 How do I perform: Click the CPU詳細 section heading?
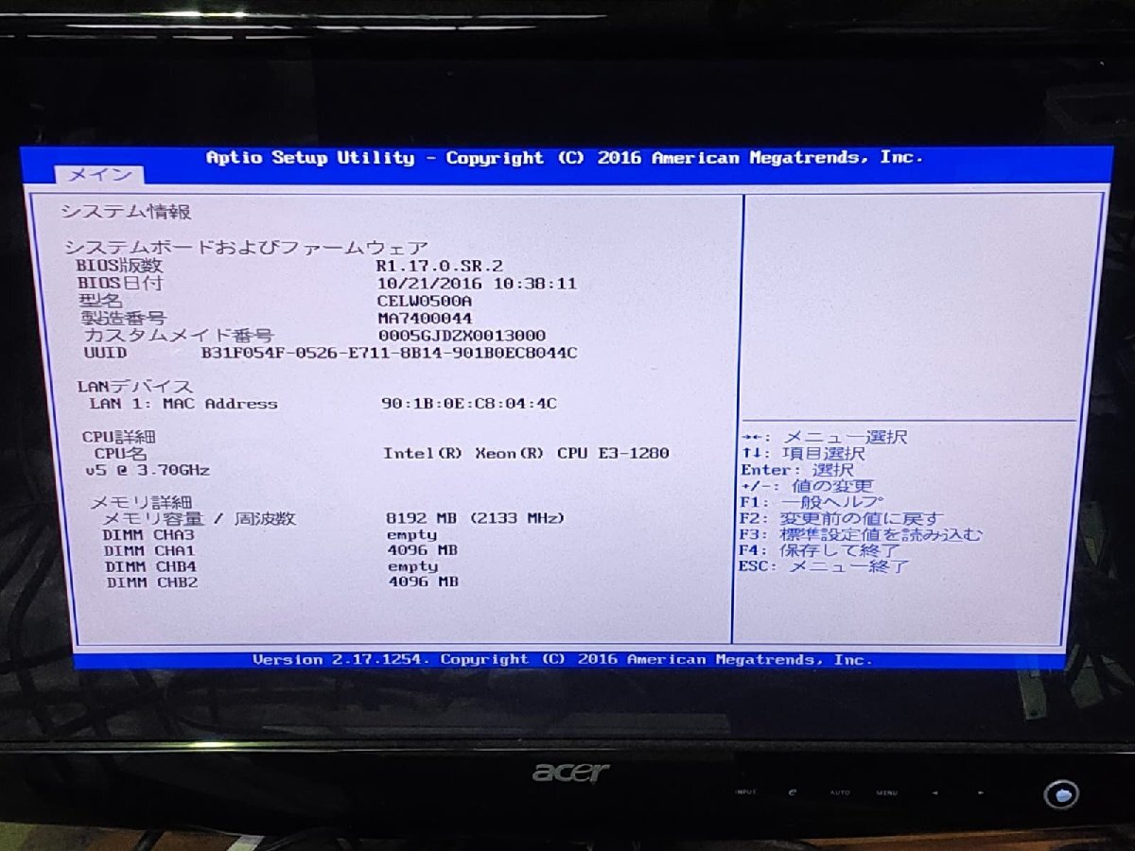coord(119,436)
